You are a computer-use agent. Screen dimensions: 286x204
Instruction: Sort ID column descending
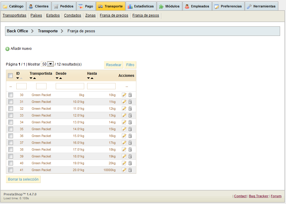pyautogui.click(x=17, y=78)
